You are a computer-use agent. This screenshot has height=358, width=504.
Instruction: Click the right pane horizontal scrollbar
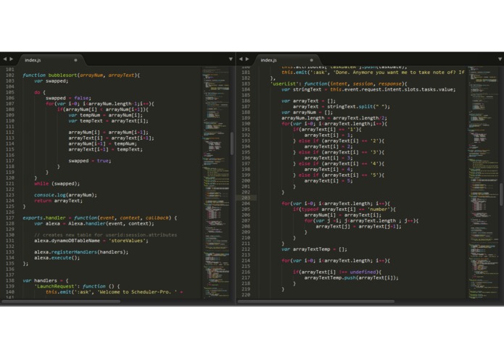(316, 301)
